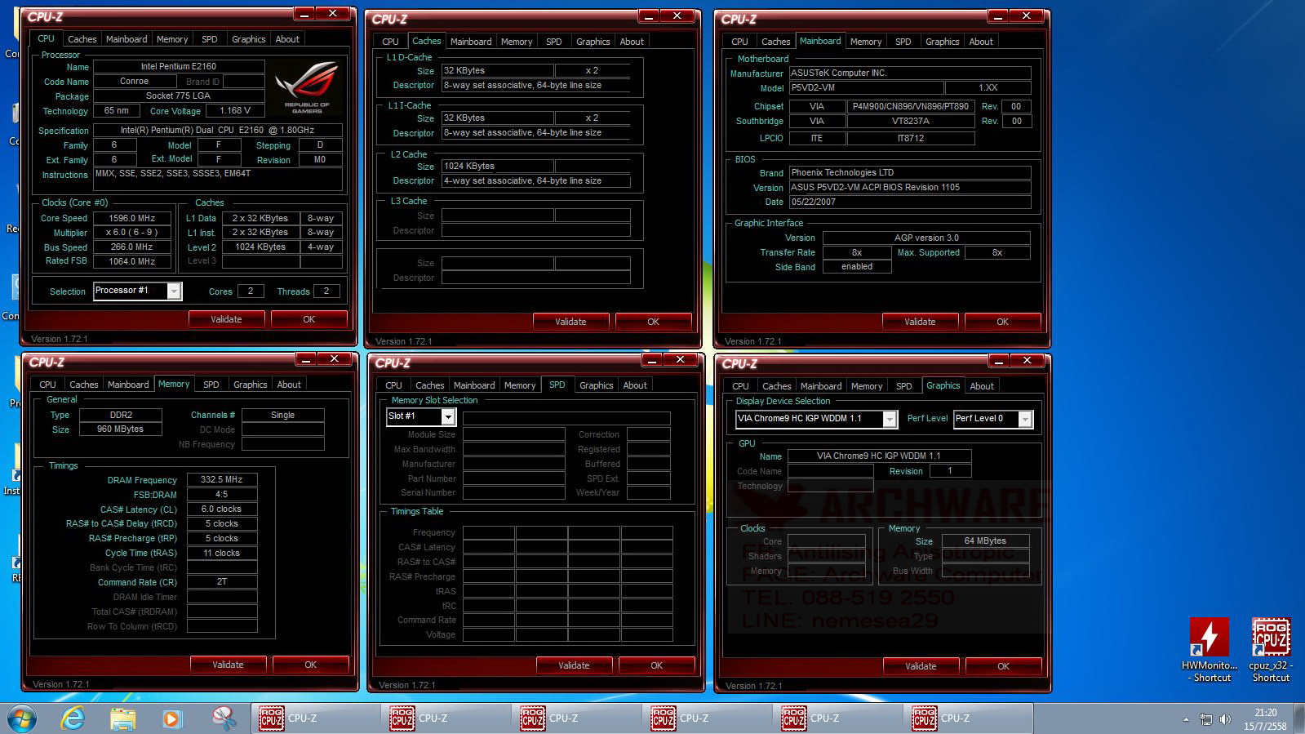Image resolution: width=1305 pixels, height=734 pixels.
Task: Click the taskbar clock showing 21:20
Action: tap(1266, 719)
